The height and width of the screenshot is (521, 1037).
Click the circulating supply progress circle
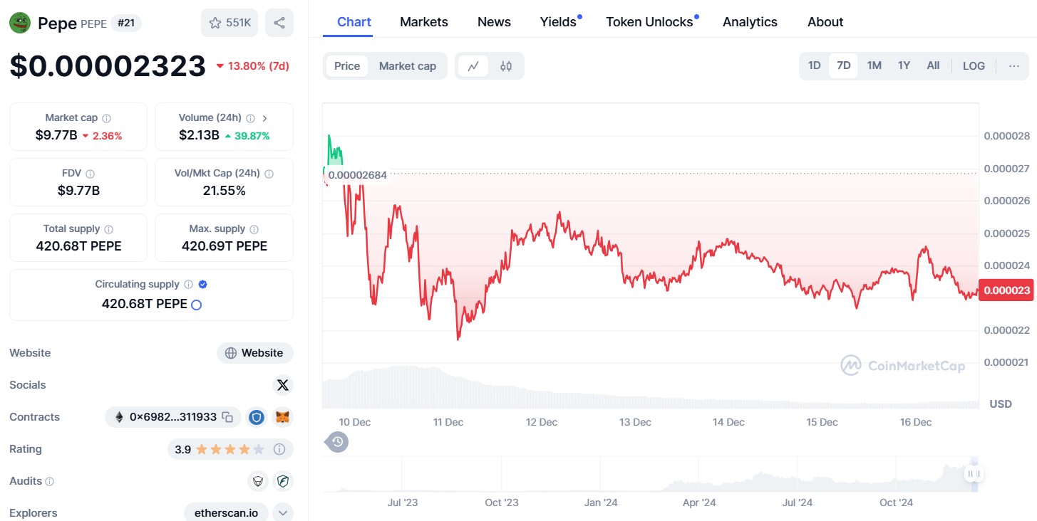click(x=197, y=305)
